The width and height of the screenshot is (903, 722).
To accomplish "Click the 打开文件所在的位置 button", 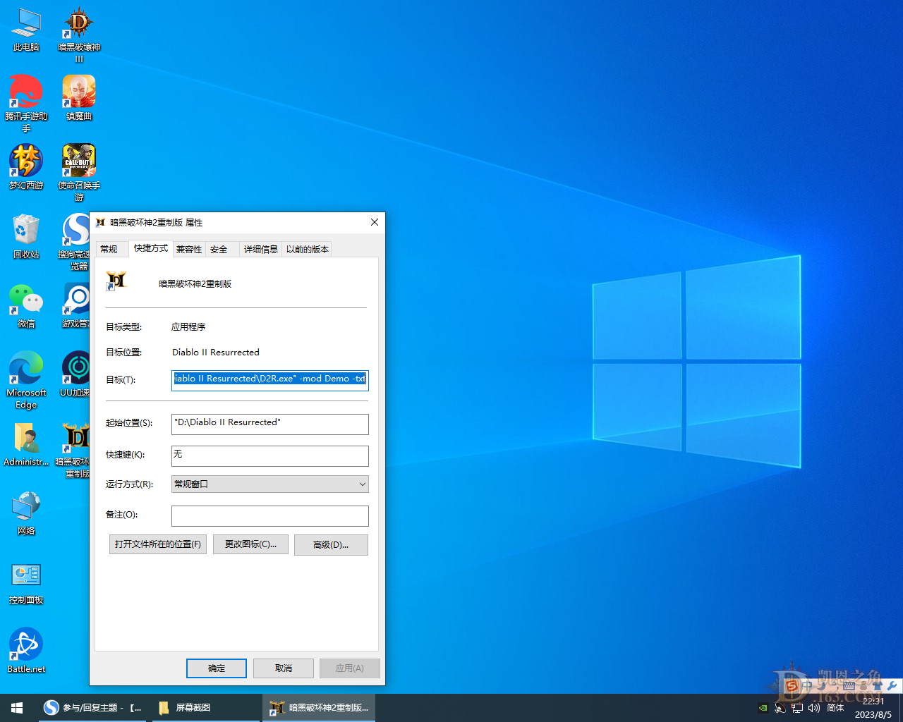I will pos(158,544).
